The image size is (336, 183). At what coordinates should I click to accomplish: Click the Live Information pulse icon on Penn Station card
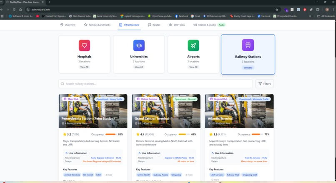[66, 153]
